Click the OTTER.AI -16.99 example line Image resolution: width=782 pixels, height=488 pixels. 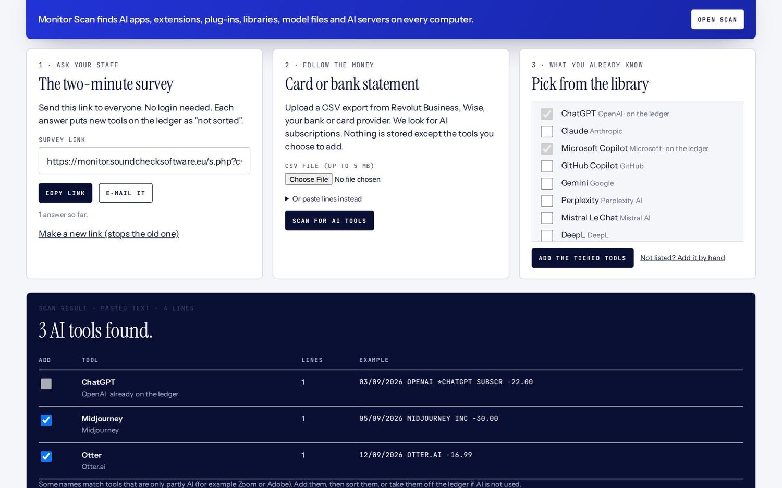pyautogui.click(x=416, y=455)
